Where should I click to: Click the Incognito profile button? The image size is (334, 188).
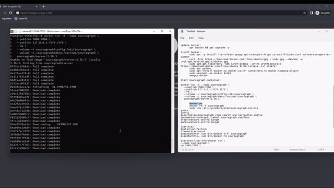(323, 13)
